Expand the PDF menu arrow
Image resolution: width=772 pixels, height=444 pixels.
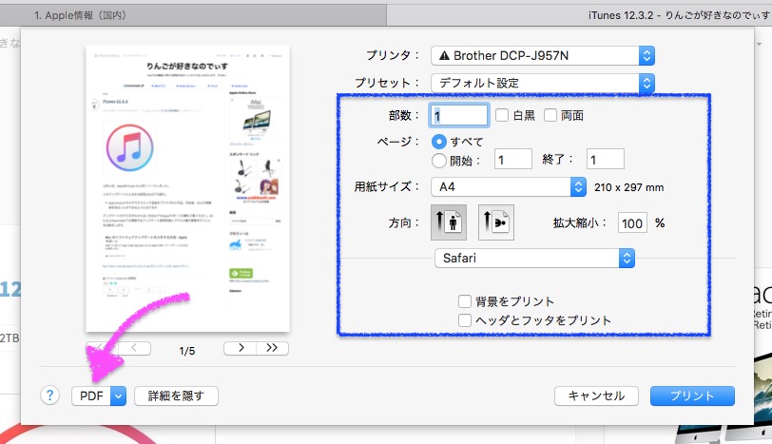click(118, 396)
